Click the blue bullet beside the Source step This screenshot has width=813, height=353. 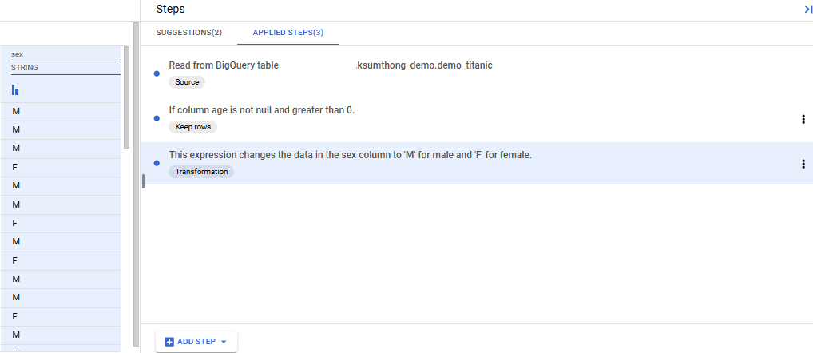click(157, 73)
